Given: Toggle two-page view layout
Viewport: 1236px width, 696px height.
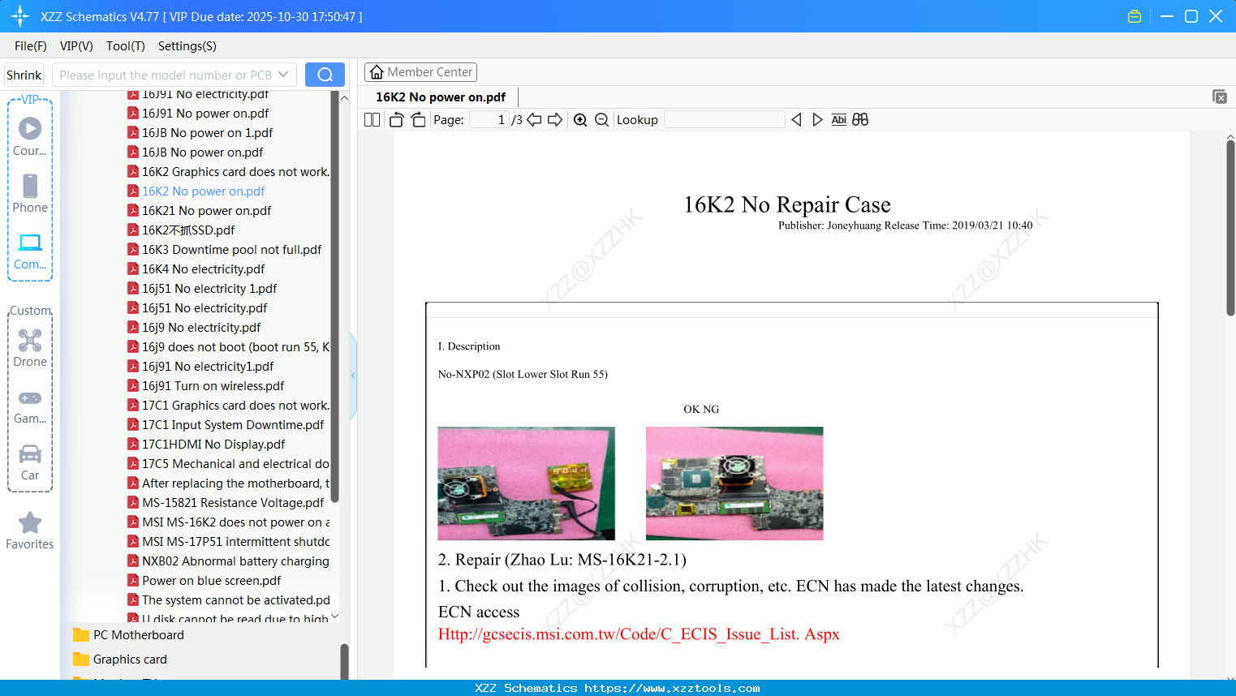Looking at the screenshot, I should pyautogui.click(x=372, y=120).
